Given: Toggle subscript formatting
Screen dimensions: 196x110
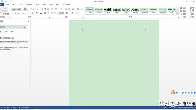Looking at the screenshot, I should 25,13.
